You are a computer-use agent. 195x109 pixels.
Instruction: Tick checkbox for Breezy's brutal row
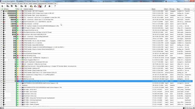point(2,51)
